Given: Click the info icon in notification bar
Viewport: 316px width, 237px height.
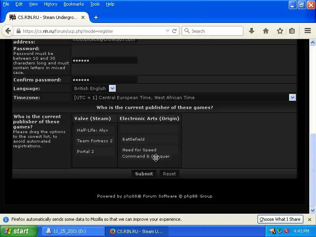Looking at the screenshot, I should coord(6,220).
